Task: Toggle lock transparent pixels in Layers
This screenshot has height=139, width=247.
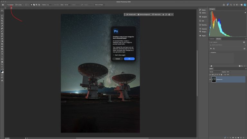Action: 213,75
